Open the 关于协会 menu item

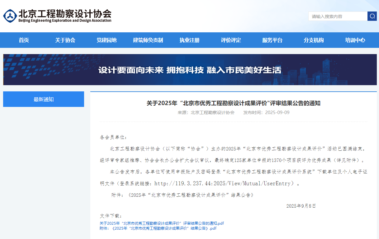click(65, 40)
